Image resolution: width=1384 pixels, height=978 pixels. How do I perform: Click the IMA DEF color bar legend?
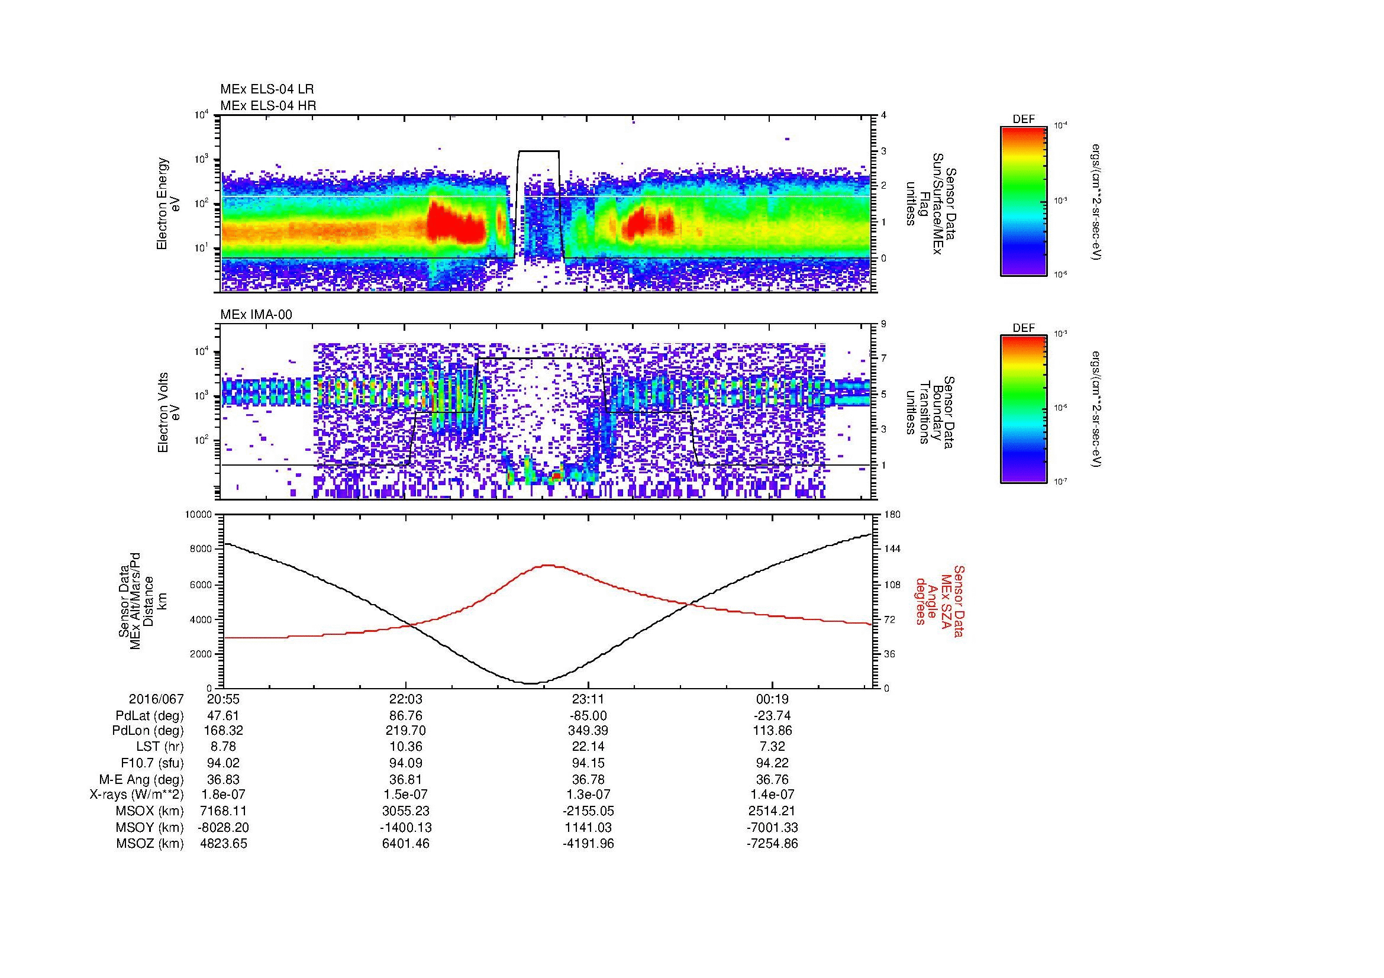1024,409
